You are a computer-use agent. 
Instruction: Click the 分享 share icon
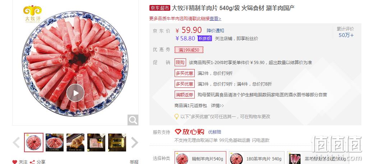point(33,162)
